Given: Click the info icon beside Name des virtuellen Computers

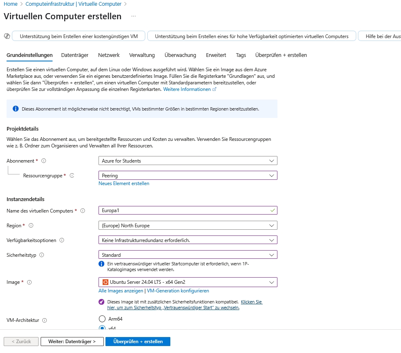Looking at the screenshot, I should click(x=82, y=211).
